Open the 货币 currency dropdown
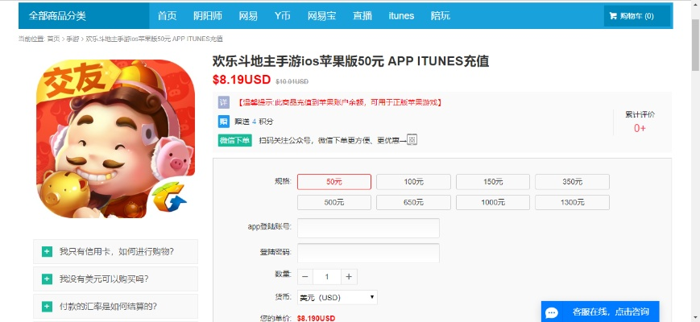Screen dimensions: 700x322 tap(337, 298)
